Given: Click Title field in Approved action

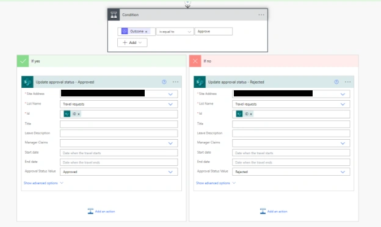Looking at the screenshot, I should point(119,124).
